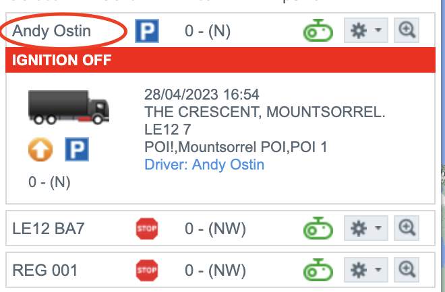Click the parking icon beside Andy Ostin
Image resolution: width=445 pixels, height=292 pixels.
(147, 31)
